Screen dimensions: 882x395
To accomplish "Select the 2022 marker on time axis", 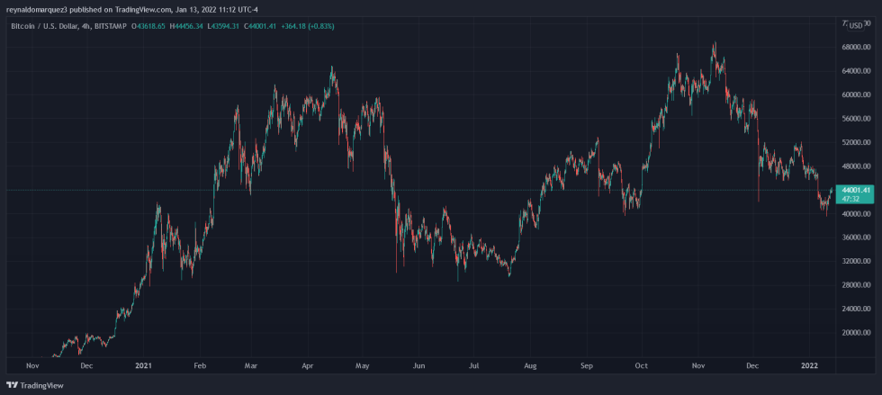I will point(809,365).
